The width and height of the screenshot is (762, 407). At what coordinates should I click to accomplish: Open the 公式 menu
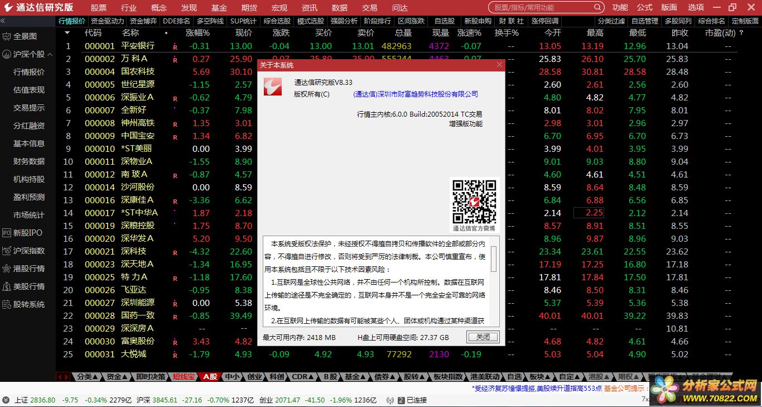click(x=644, y=8)
